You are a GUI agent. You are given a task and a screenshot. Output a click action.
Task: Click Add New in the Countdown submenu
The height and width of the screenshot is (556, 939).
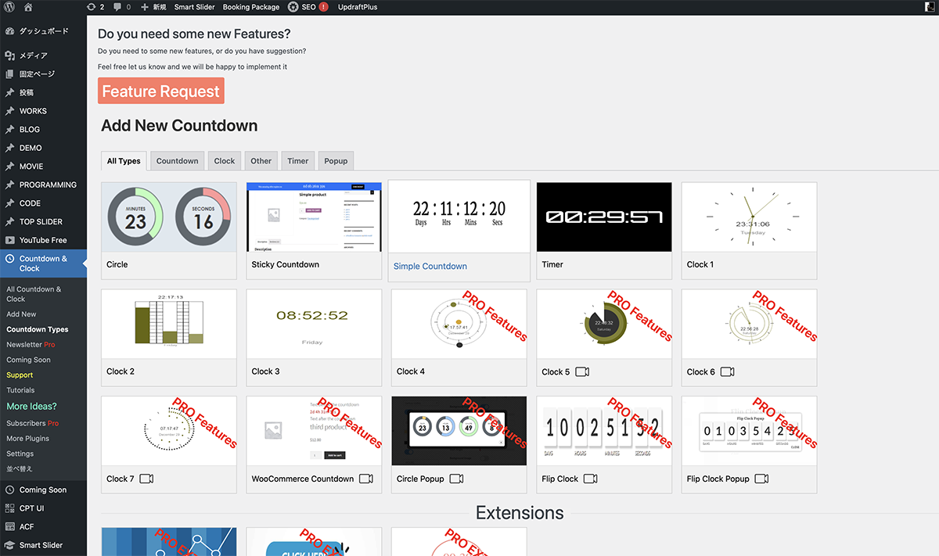point(21,314)
